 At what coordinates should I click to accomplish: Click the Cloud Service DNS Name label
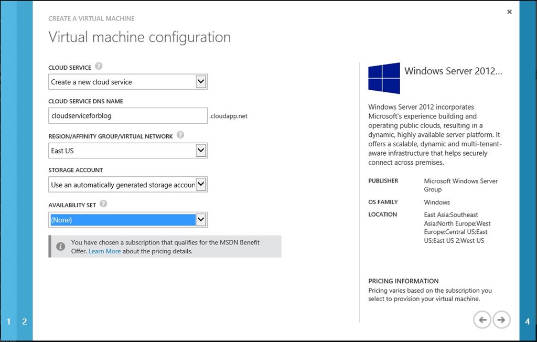(85, 101)
